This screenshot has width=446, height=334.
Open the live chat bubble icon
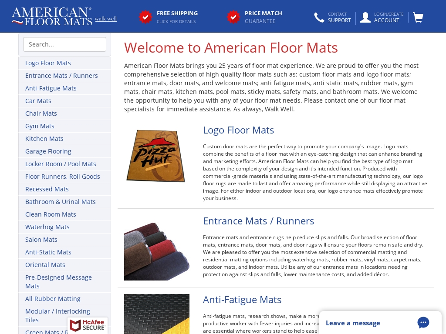click(423, 323)
